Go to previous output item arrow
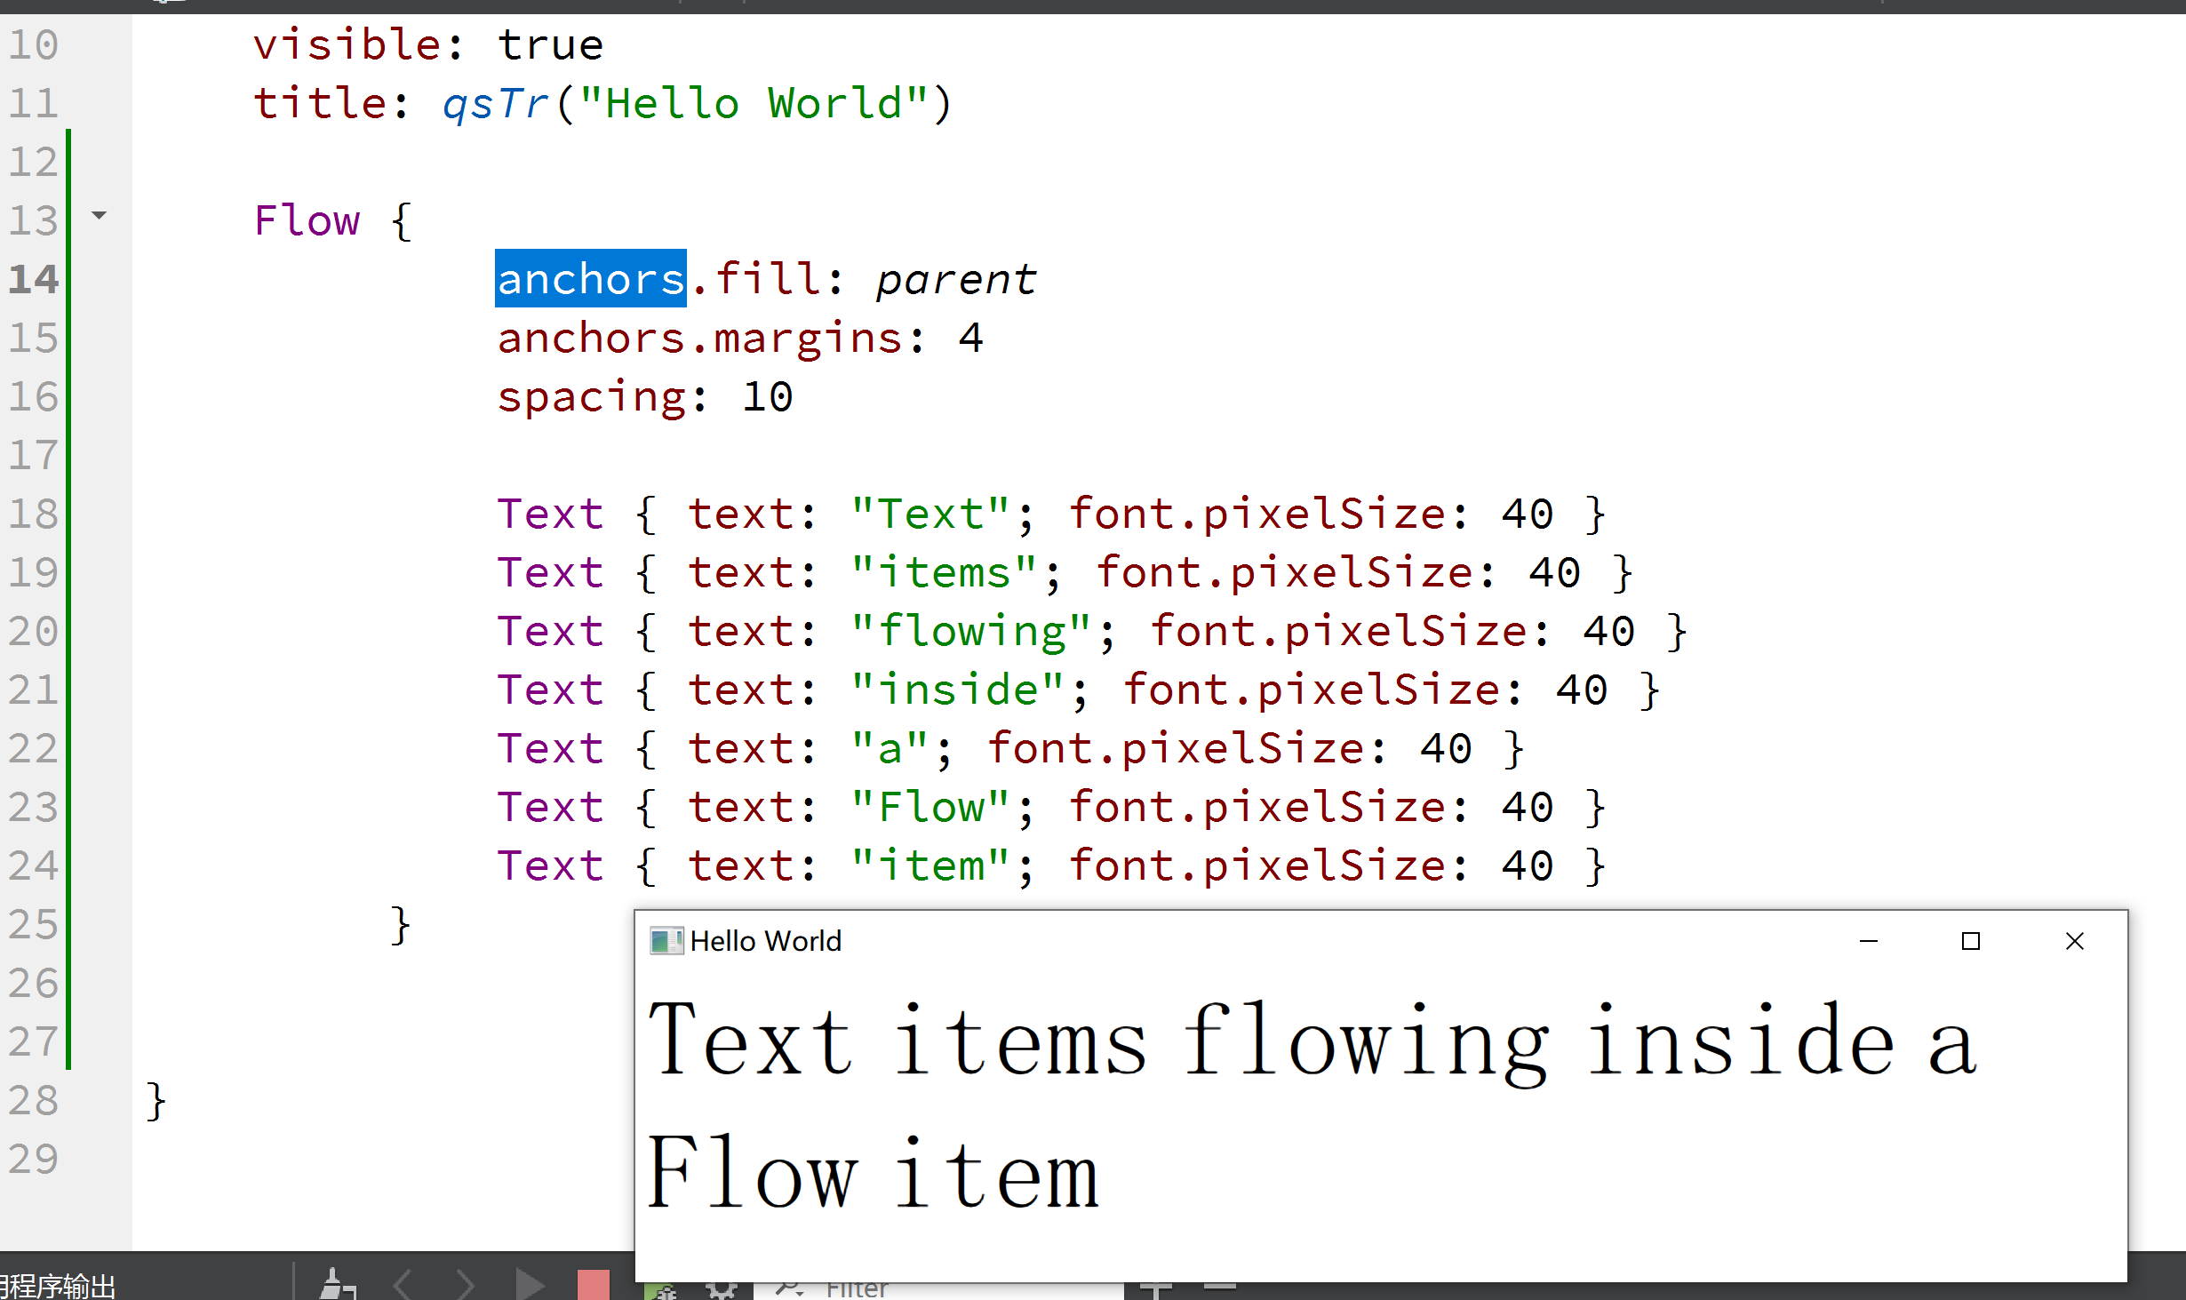 coord(403,1286)
